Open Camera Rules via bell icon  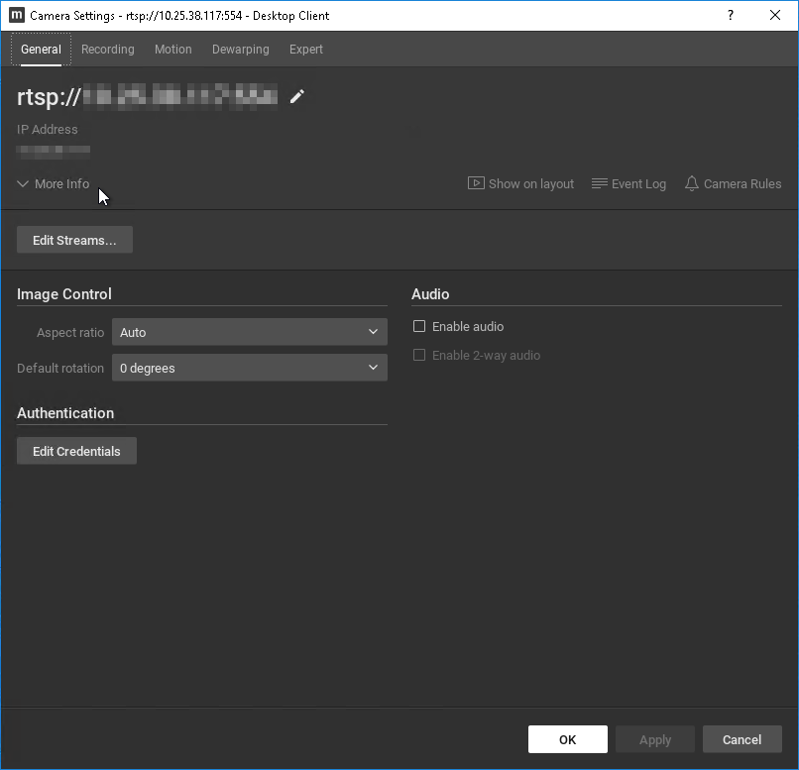[692, 183]
